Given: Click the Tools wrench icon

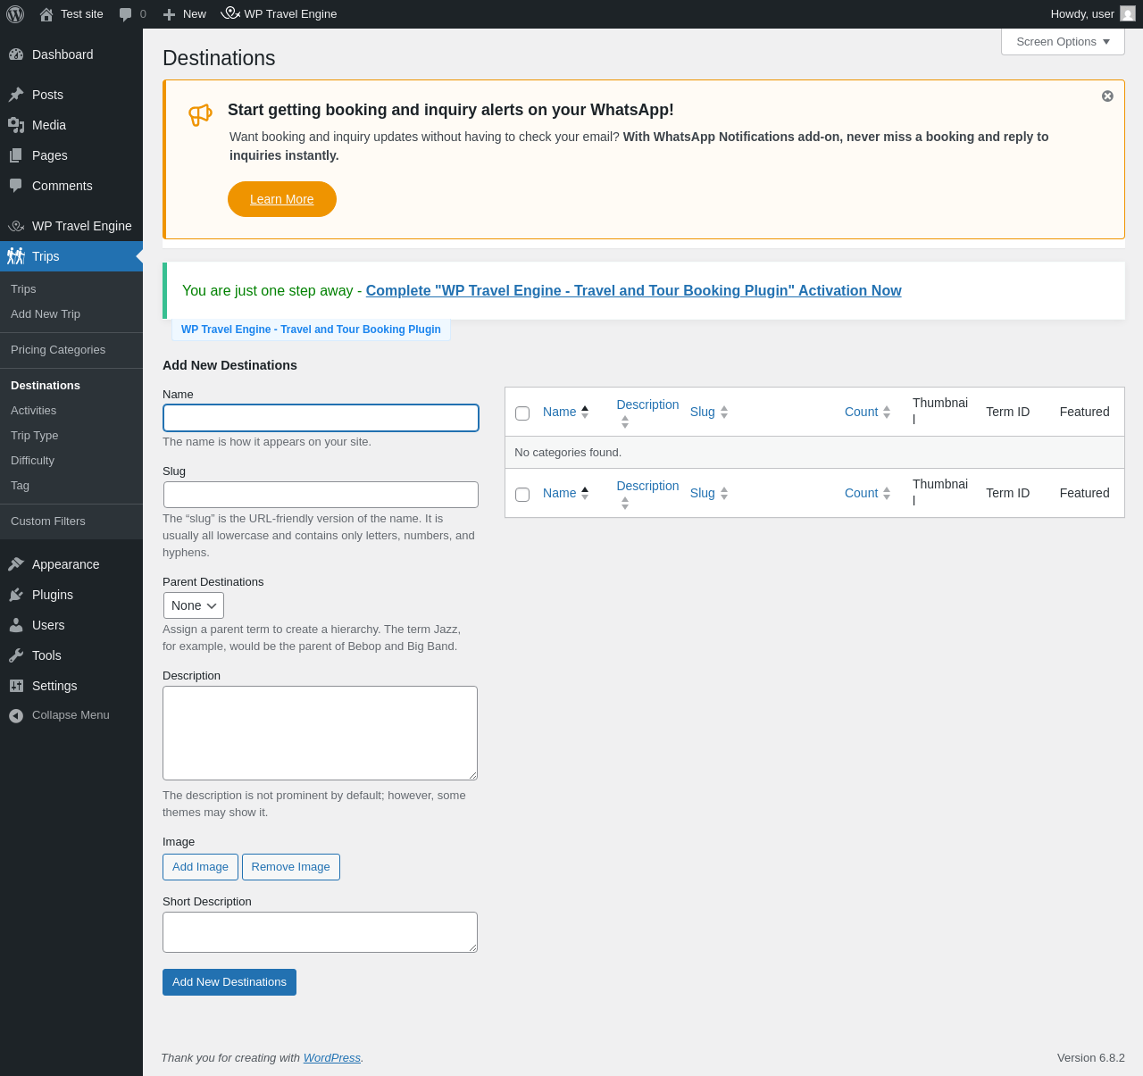Looking at the screenshot, I should coord(16,655).
